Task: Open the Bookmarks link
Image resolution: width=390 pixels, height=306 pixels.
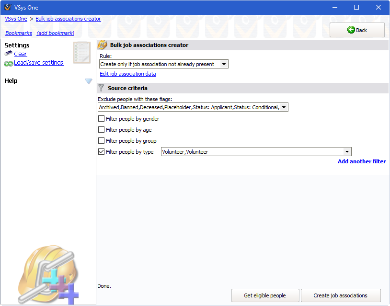Action: pyautogui.click(x=19, y=33)
